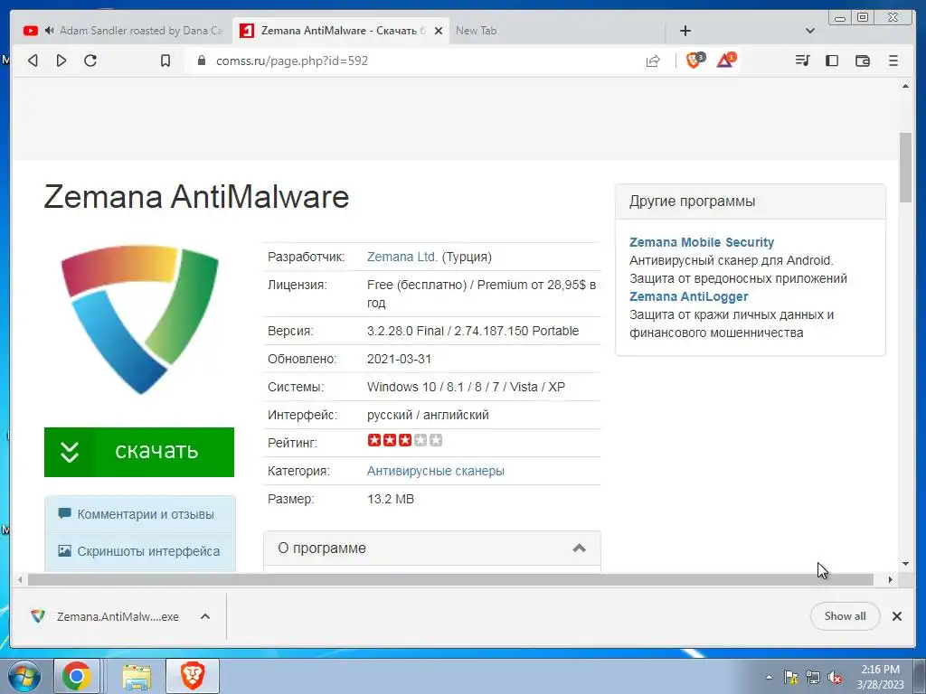Open the Zemana Ltd. developer link
This screenshot has width=926, height=694.
pos(402,257)
